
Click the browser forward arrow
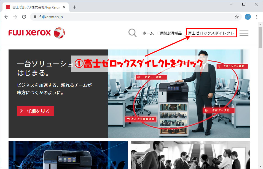click(15, 17)
